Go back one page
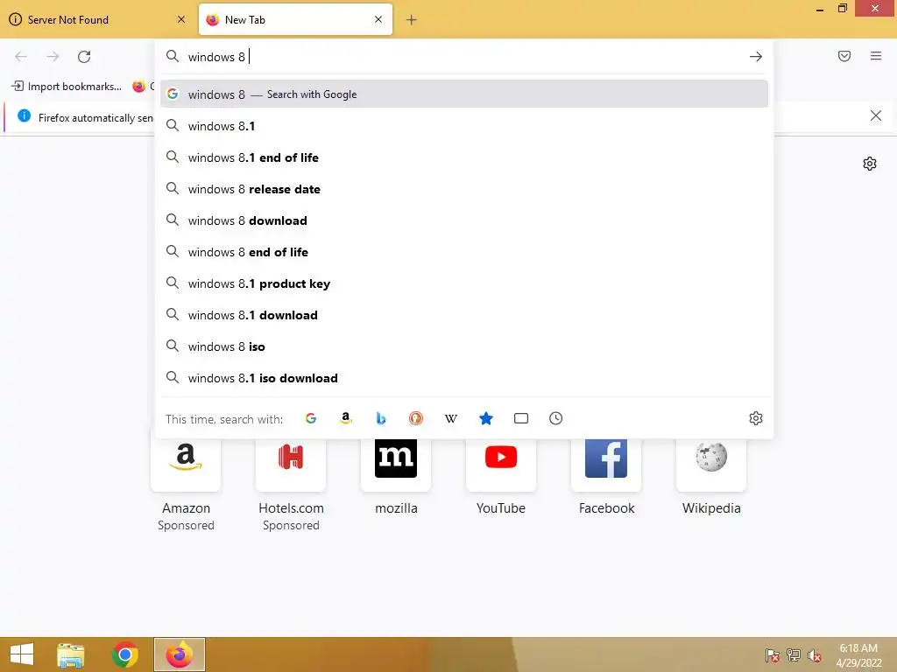This screenshot has width=897, height=672. click(x=21, y=57)
